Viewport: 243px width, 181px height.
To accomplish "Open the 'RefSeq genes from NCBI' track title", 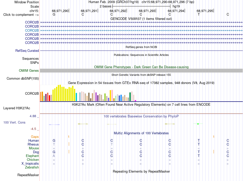I will pyautogui.click(x=141, y=47).
